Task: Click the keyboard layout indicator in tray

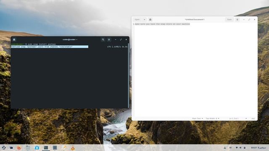Action: 230,148
